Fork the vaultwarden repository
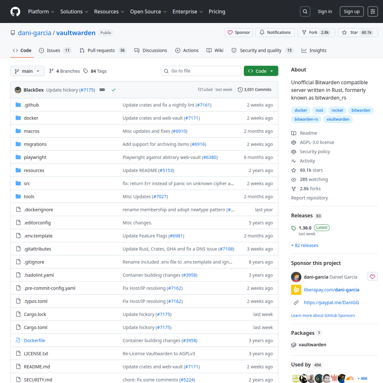383x383 pixels. (x=316, y=33)
